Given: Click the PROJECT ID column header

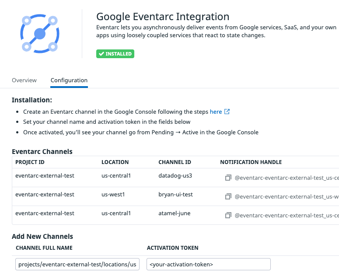Looking at the screenshot, I should [x=30, y=162].
